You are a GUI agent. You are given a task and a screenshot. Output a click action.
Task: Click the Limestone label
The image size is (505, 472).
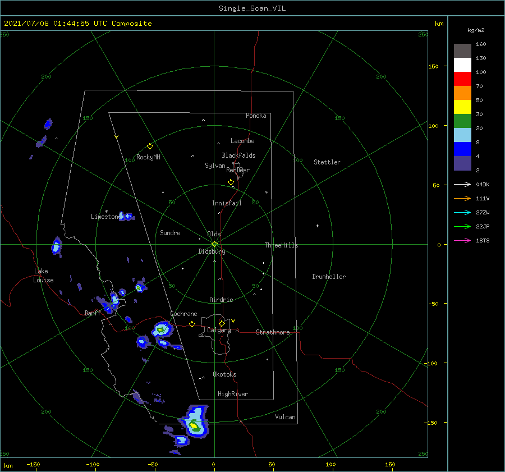(x=105, y=217)
